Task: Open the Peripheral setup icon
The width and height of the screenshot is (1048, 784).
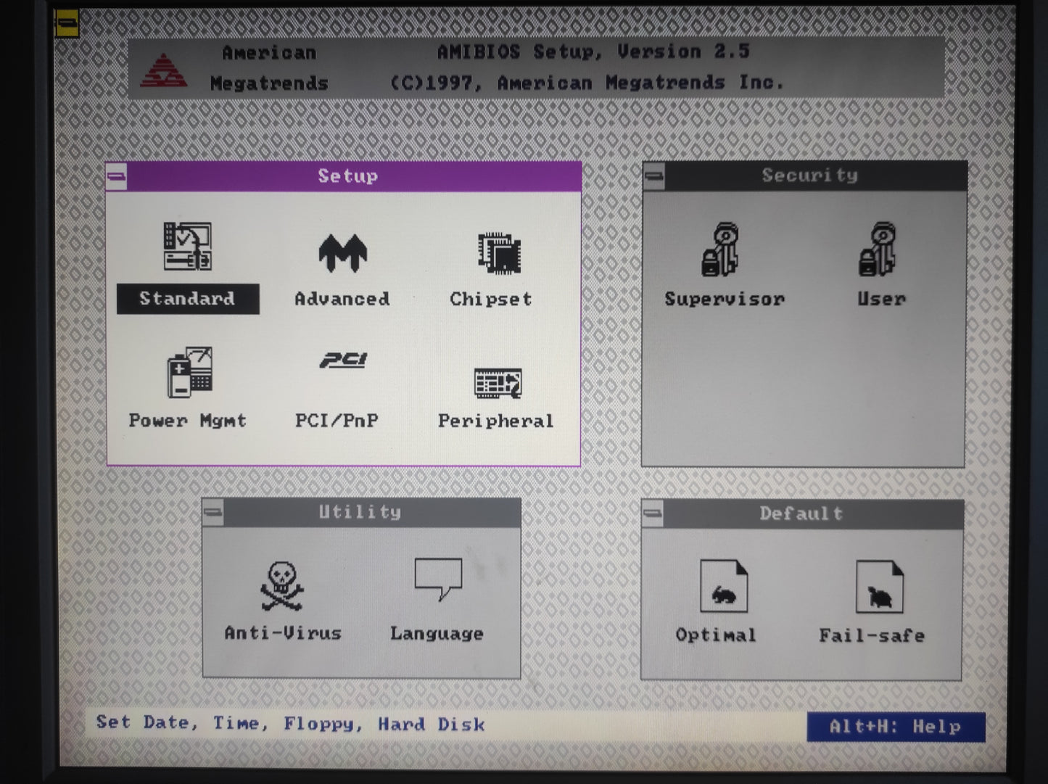Action: point(498,383)
